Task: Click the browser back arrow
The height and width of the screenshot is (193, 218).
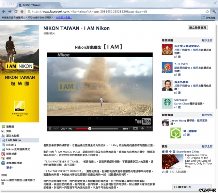Action: point(4,12)
